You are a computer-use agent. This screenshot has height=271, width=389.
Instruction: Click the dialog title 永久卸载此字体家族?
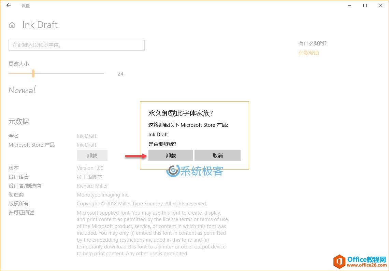181,113
